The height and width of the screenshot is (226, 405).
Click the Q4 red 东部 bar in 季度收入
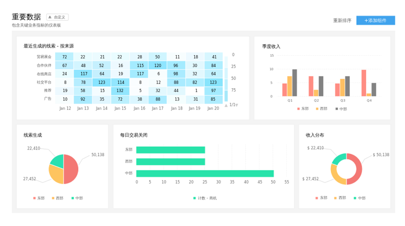[364, 83]
